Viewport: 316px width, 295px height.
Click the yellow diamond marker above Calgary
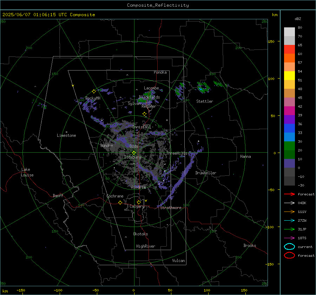click(x=139, y=202)
